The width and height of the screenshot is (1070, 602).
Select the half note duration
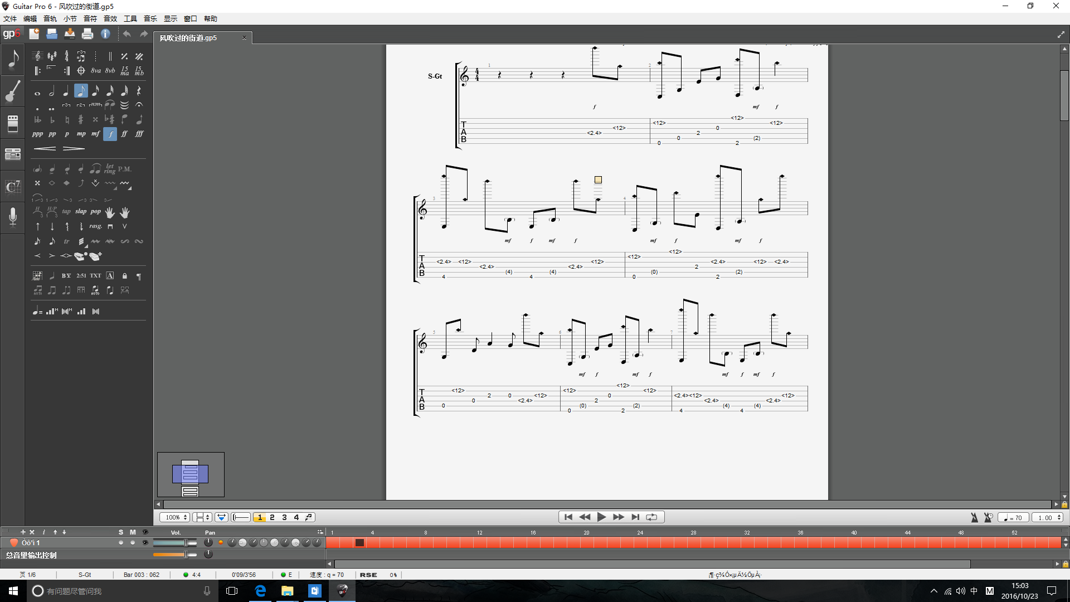coord(52,91)
